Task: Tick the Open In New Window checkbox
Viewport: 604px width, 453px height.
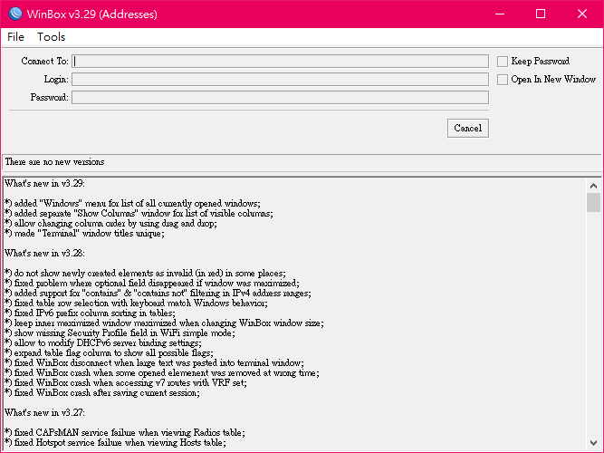Action: [x=503, y=80]
